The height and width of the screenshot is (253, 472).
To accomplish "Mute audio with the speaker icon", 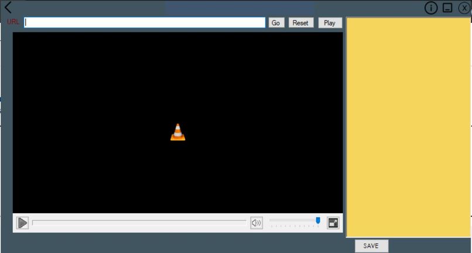I will click(256, 223).
